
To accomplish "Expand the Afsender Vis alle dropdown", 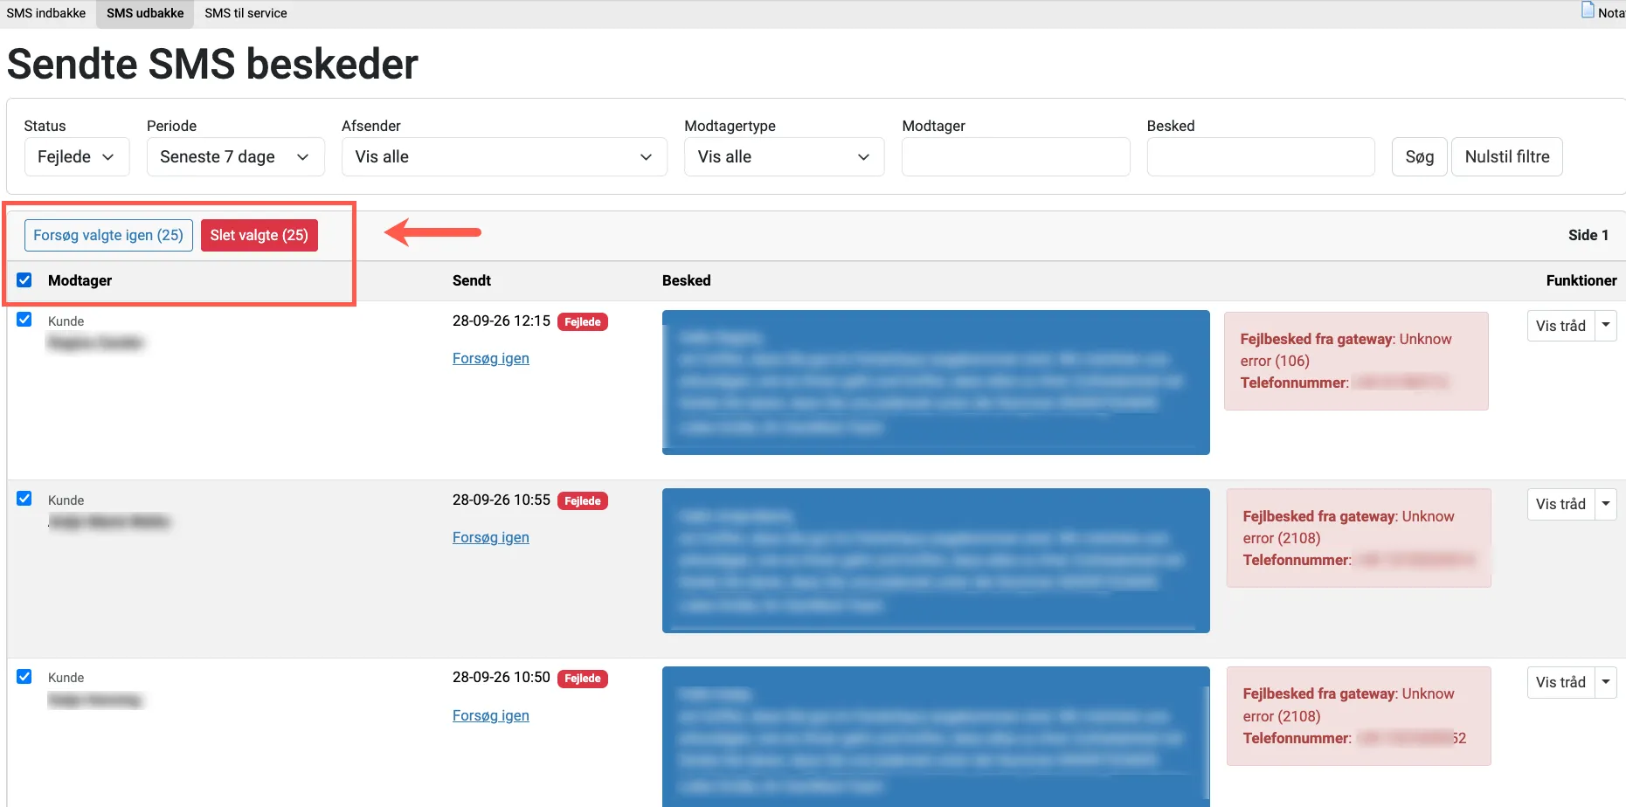I will click(504, 157).
